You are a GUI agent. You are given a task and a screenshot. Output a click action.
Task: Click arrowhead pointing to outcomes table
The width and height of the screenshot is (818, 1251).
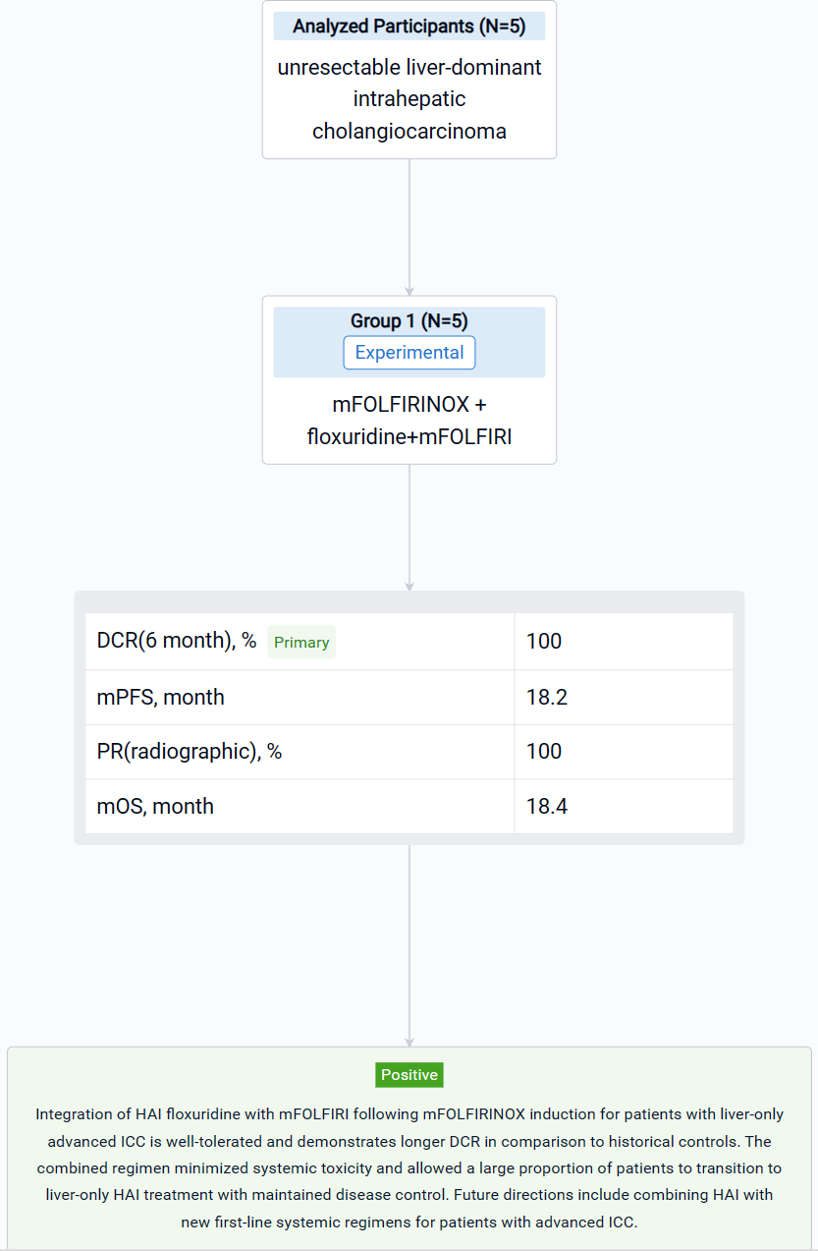tap(409, 587)
